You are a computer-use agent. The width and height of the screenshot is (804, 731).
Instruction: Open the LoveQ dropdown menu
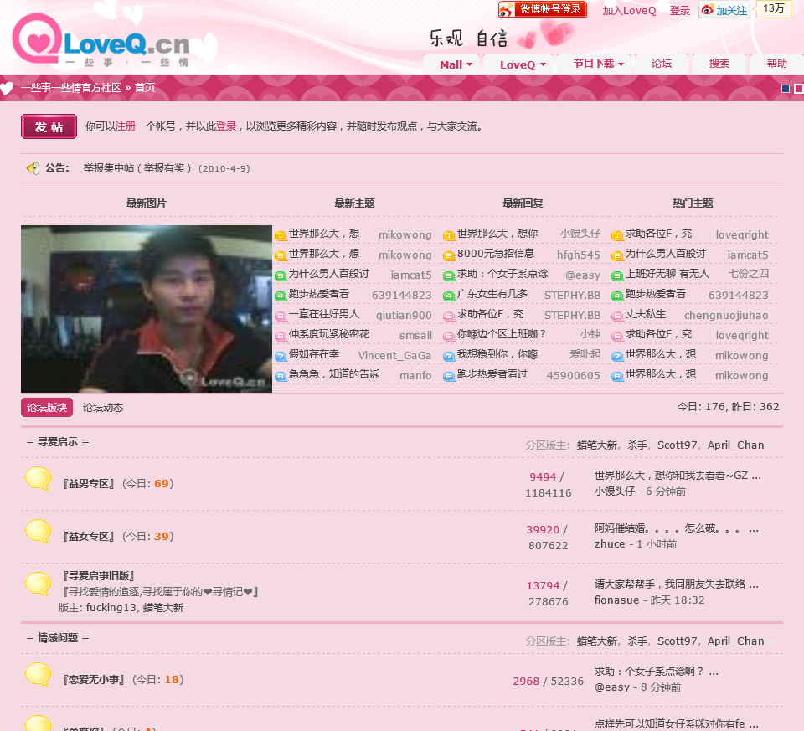pos(520,64)
